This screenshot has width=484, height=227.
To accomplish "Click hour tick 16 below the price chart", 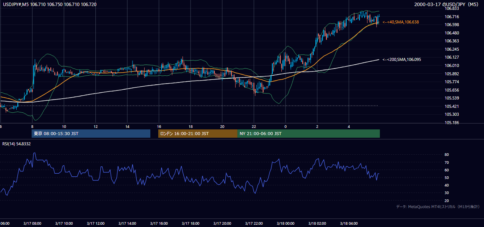I will pyautogui.click(x=159, y=126).
